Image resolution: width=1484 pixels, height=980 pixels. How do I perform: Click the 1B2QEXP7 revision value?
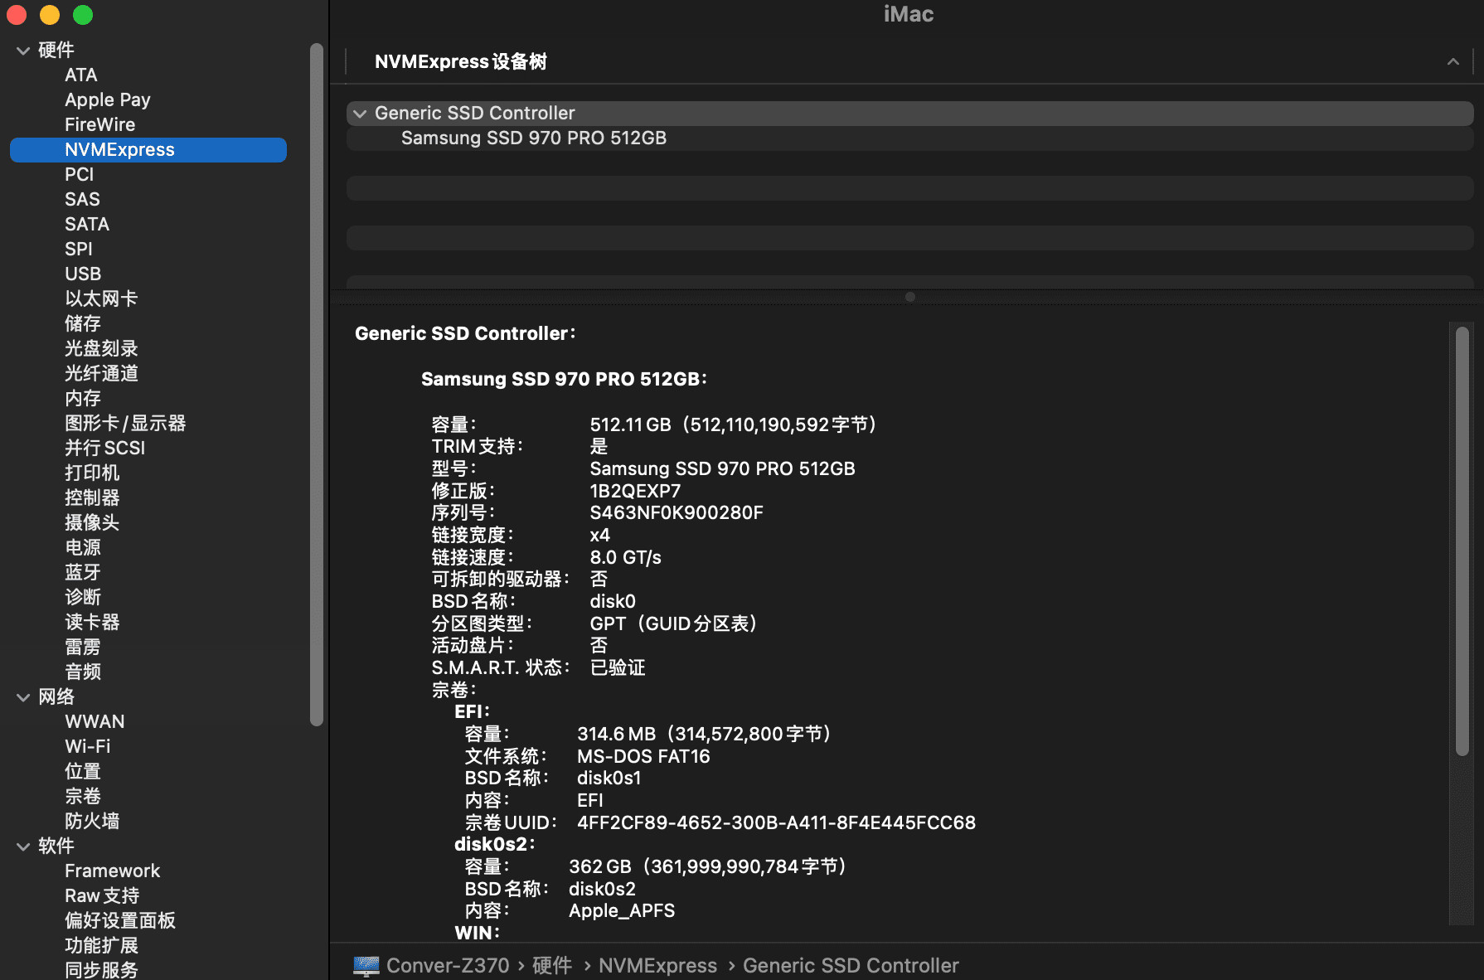point(635,491)
